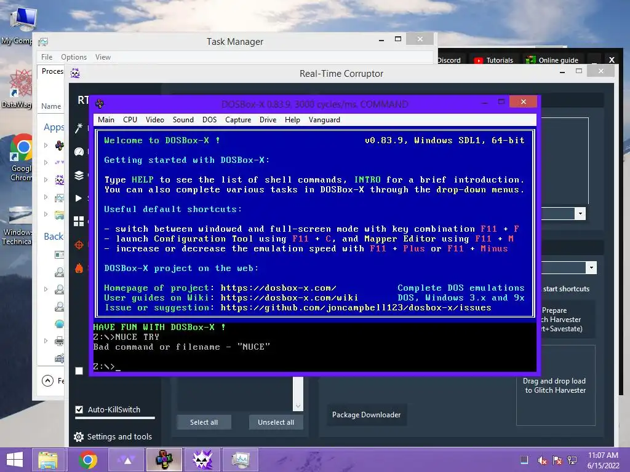Open the Drive menu in DOSBox-X
The image size is (630, 472).
268,120
